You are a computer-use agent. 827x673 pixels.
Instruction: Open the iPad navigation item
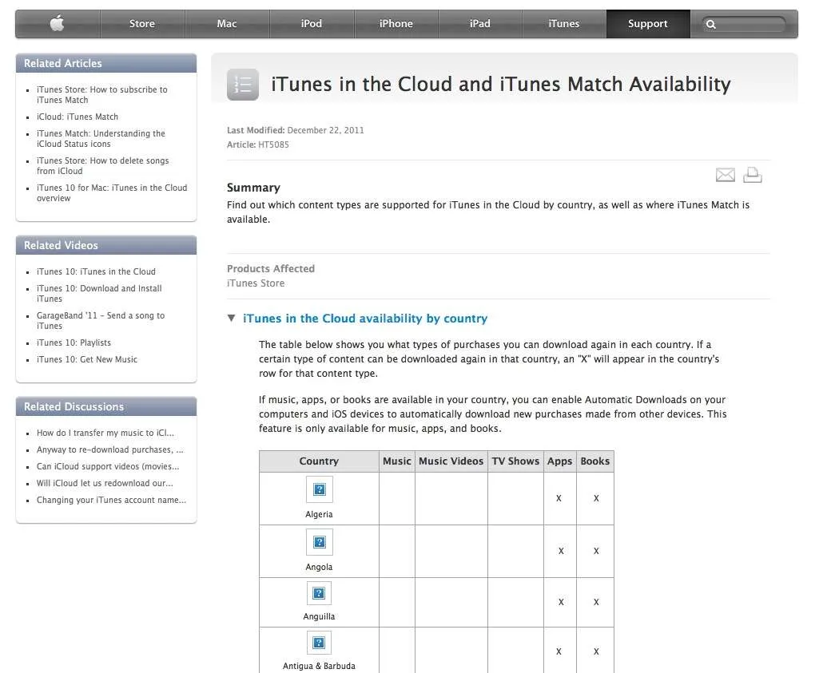(x=480, y=24)
